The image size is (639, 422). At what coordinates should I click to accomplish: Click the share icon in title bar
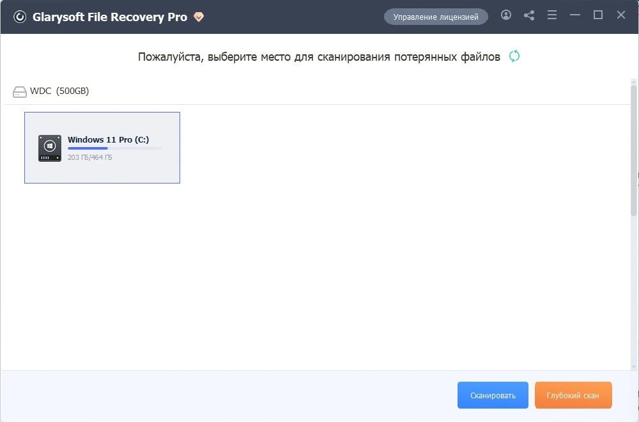click(x=529, y=15)
